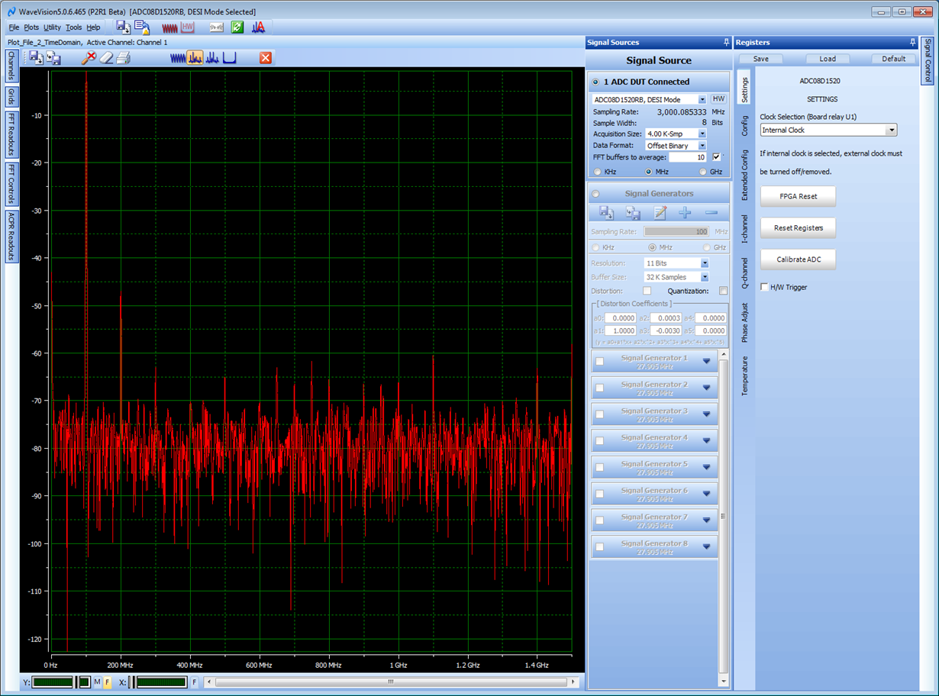Image resolution: width=939 pixels, height=696 pixels.
Task: Click the horizontal plot scrollbar thumb
Action: click(x=391, y=682)
